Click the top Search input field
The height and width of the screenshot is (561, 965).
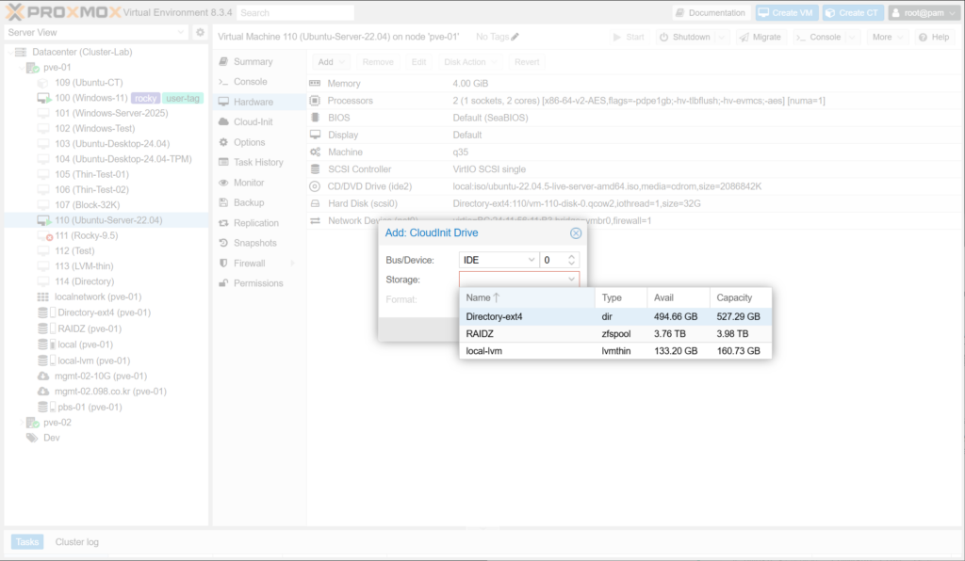tap(296, 13)
